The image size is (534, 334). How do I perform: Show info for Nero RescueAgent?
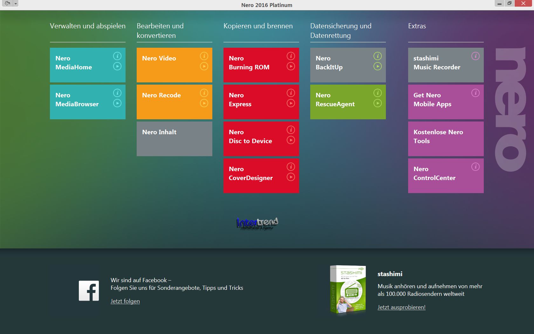point(378,93)
